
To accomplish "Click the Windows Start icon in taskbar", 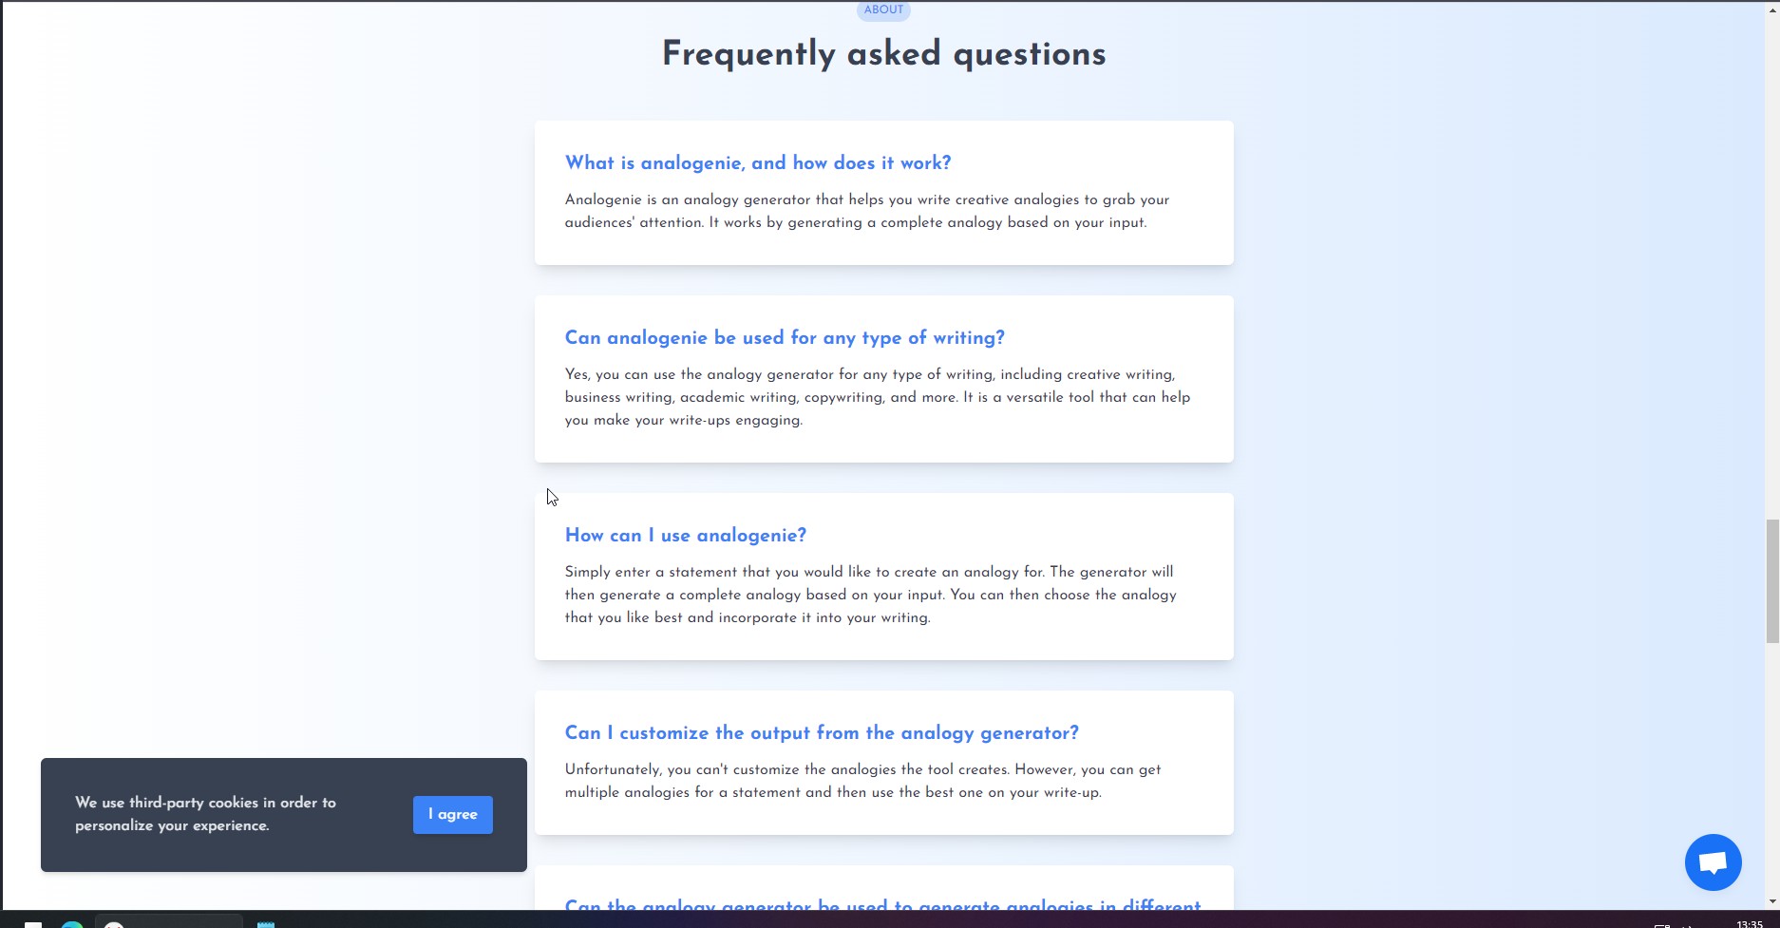I will 32,923.
